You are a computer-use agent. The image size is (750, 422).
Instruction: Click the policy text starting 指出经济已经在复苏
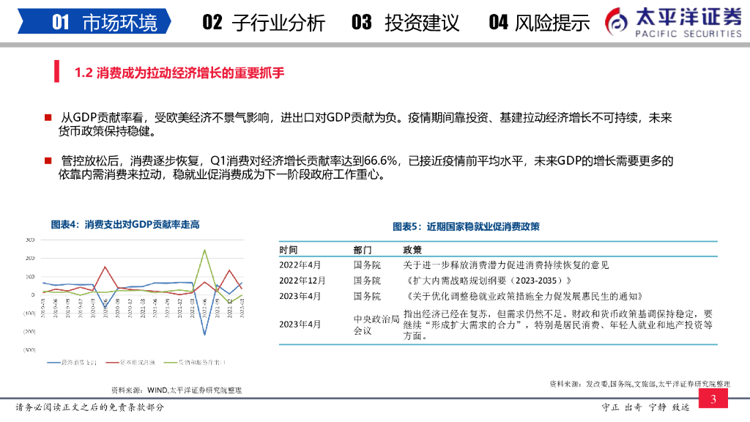[557, 325]
